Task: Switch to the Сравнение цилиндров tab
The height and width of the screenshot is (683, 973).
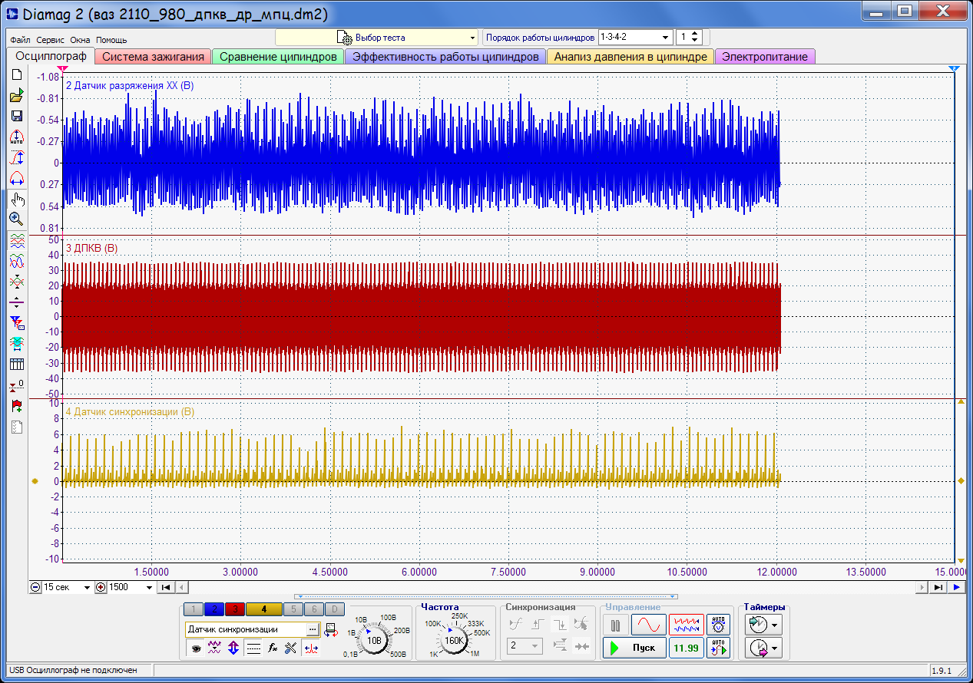Action: [x=278, y=57]
